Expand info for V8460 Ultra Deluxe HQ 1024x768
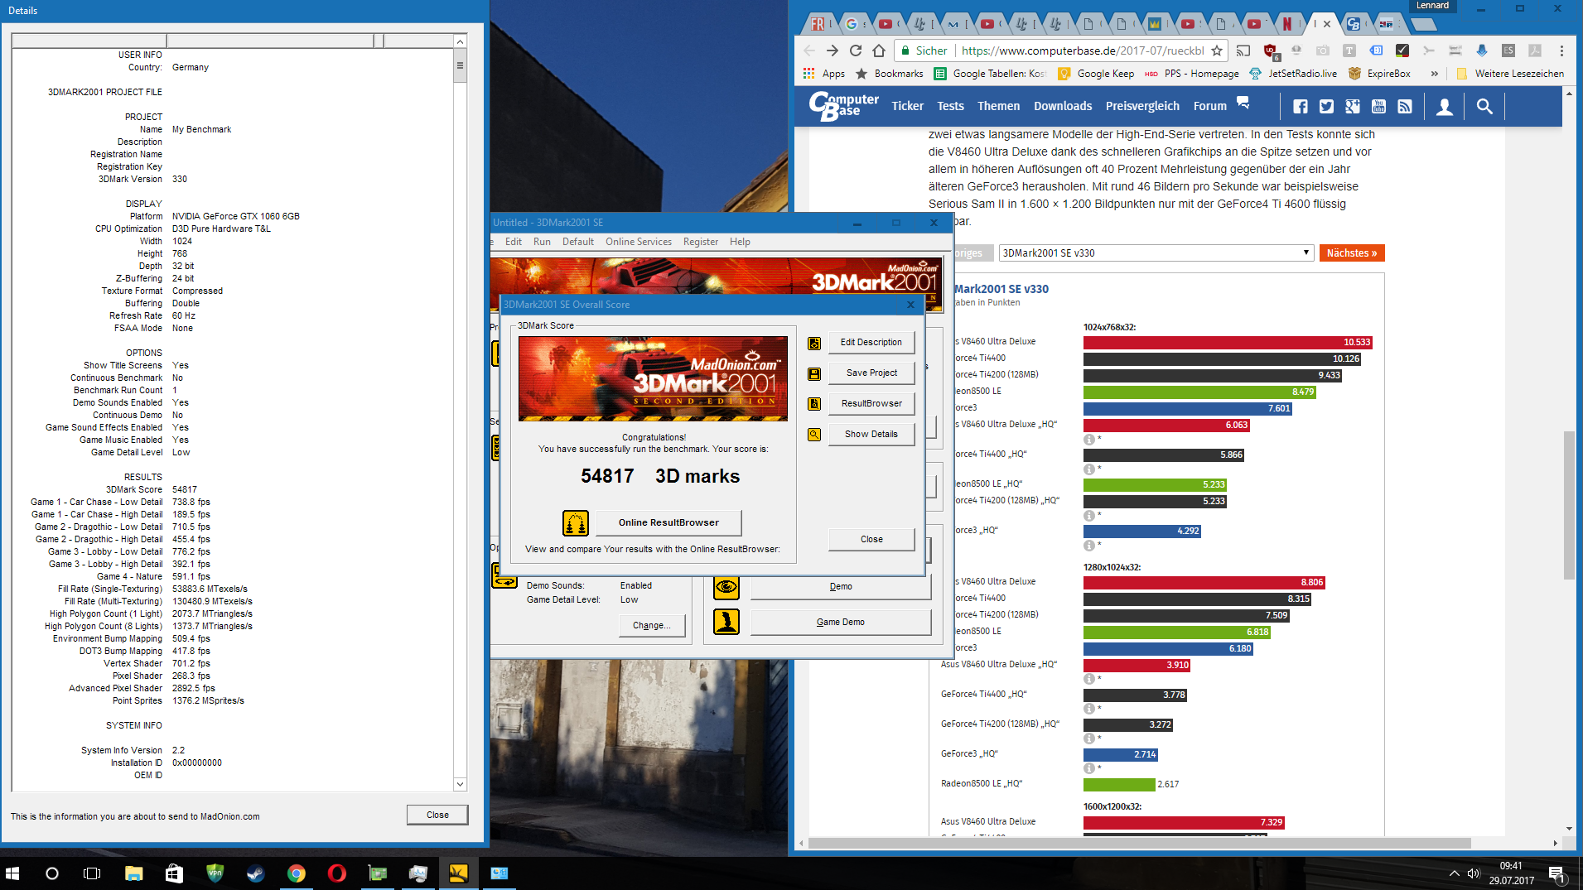 coord(1089,440)
